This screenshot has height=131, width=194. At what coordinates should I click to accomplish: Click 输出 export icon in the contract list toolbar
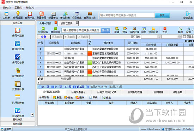pos(180,30)
